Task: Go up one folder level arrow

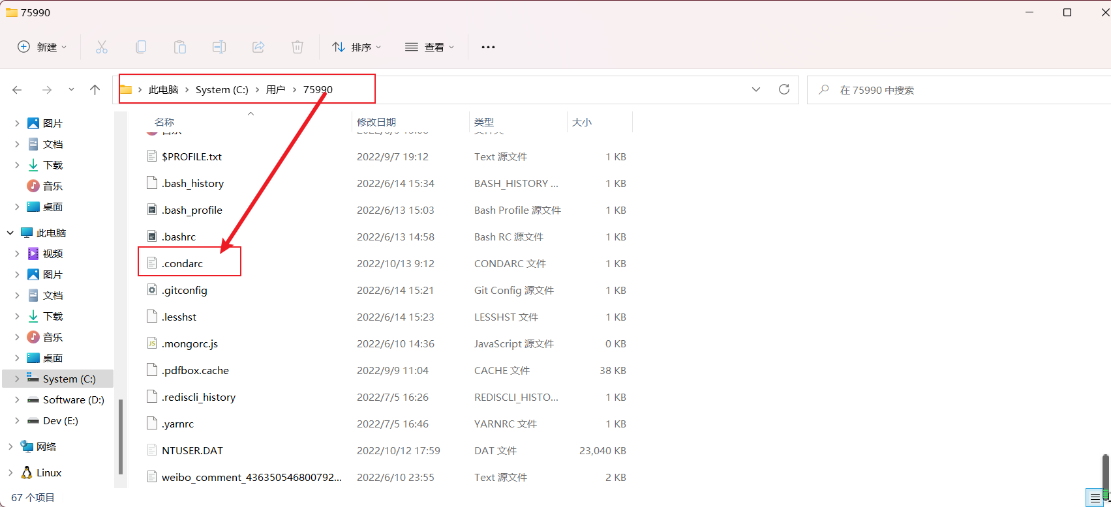Action: (x=95, y=90)
